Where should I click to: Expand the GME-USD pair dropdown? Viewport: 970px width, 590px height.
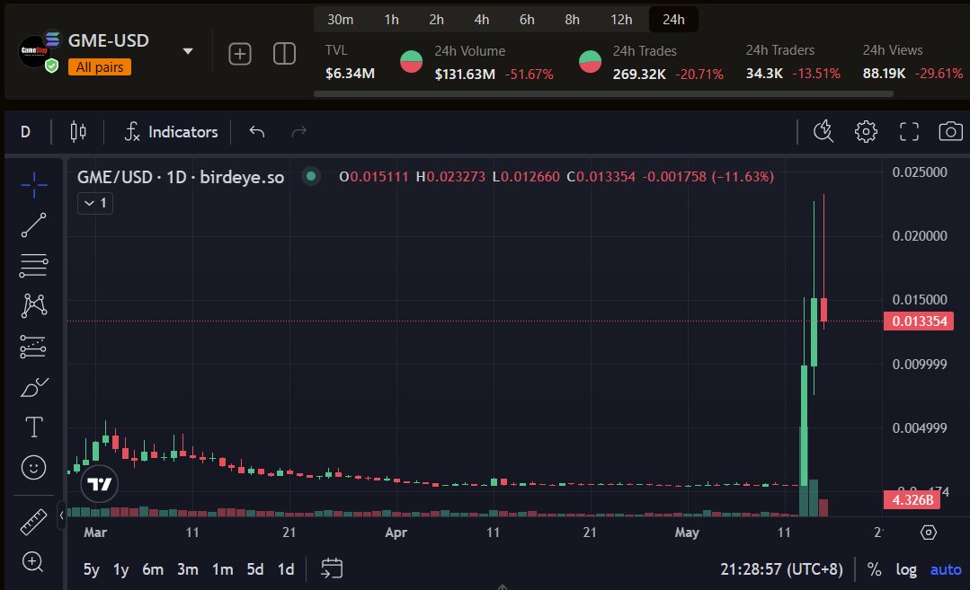[188, 51]
